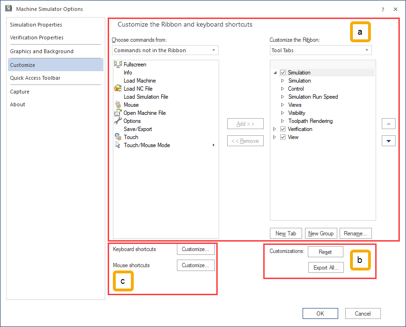
Task: Click the Mouse command icon
Action: point(118,105)
